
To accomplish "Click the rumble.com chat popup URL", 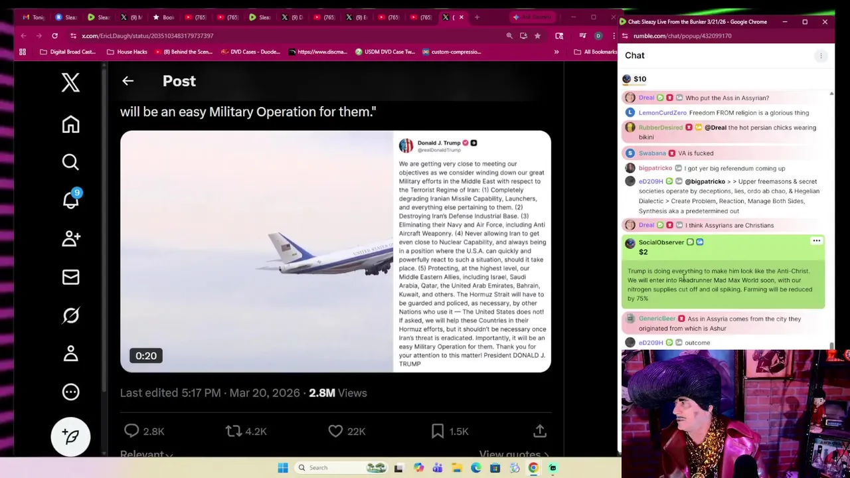I will (682, 36).
